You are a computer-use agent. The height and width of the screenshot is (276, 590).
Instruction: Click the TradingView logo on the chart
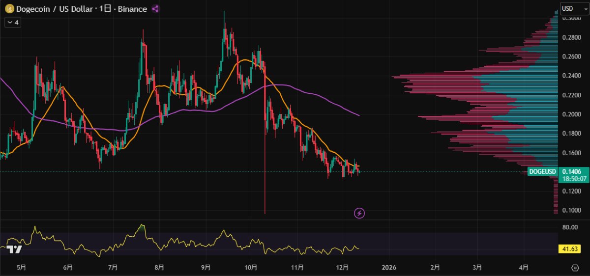click(15, 249)
